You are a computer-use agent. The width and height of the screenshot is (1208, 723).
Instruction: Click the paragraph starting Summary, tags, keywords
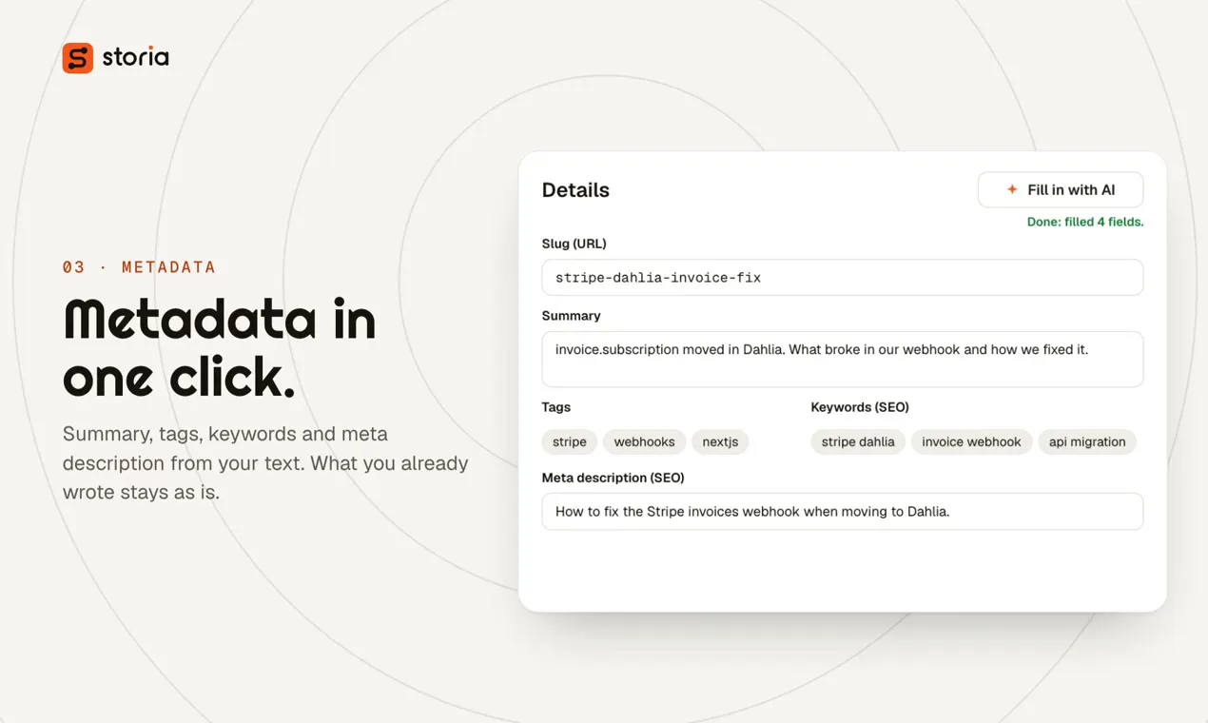point(265,463)
